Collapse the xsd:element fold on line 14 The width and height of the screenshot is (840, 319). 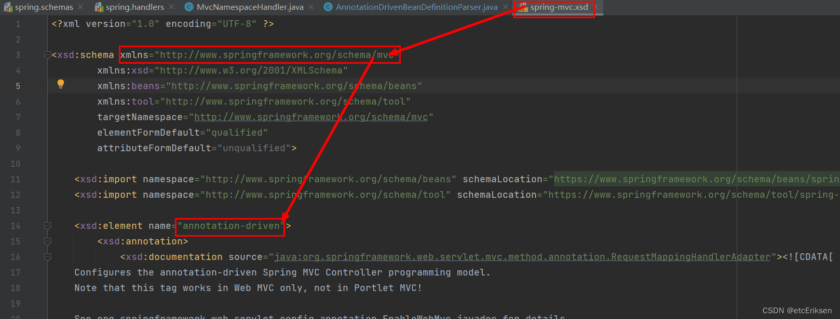pos(48,226)
